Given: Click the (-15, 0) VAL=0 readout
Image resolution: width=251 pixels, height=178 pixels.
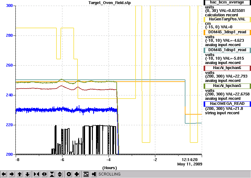Looking at the screenshot, I should [x=219, y=27].
